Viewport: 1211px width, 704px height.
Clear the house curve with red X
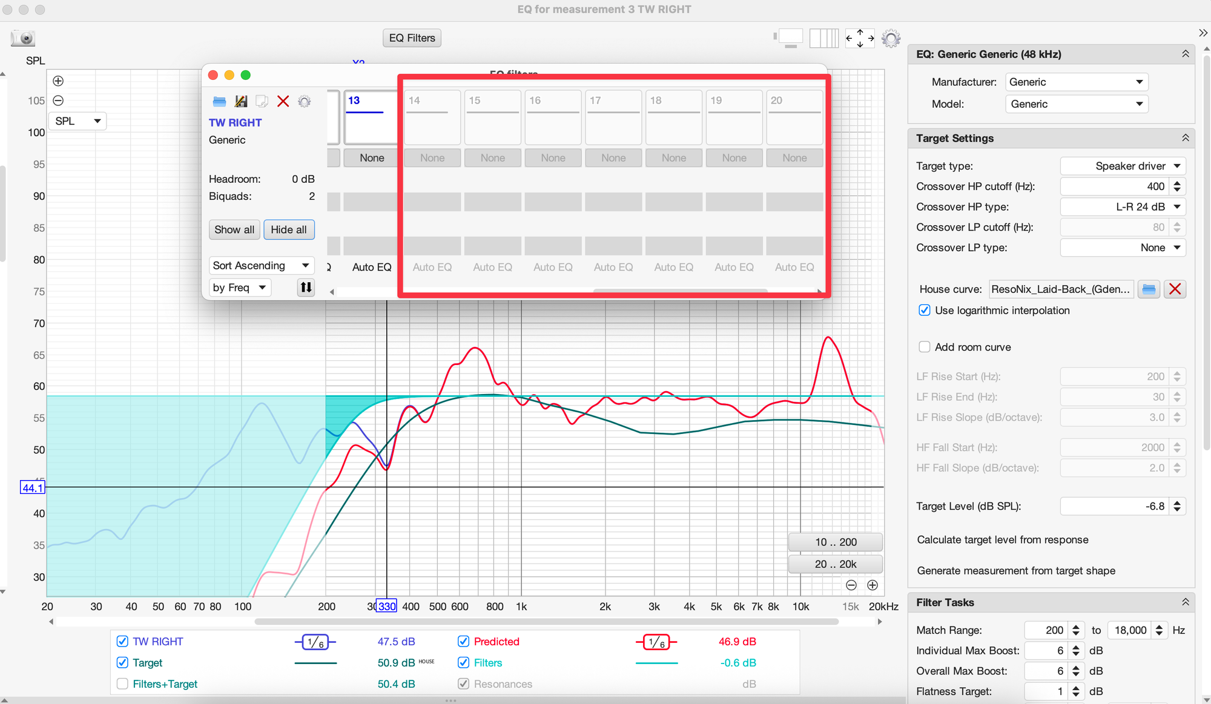tap(1175, 289)
